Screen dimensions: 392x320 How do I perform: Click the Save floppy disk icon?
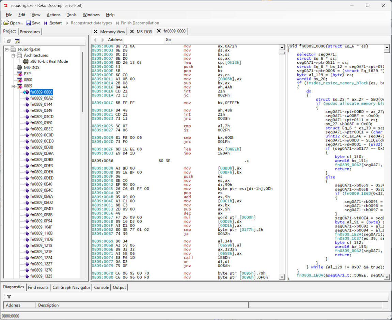(29, 23)
